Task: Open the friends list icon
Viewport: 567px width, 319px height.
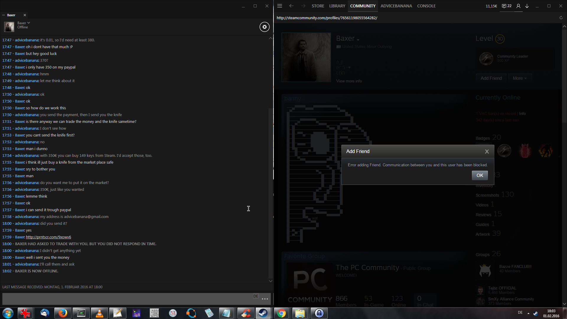Action: tap(518, 6)
